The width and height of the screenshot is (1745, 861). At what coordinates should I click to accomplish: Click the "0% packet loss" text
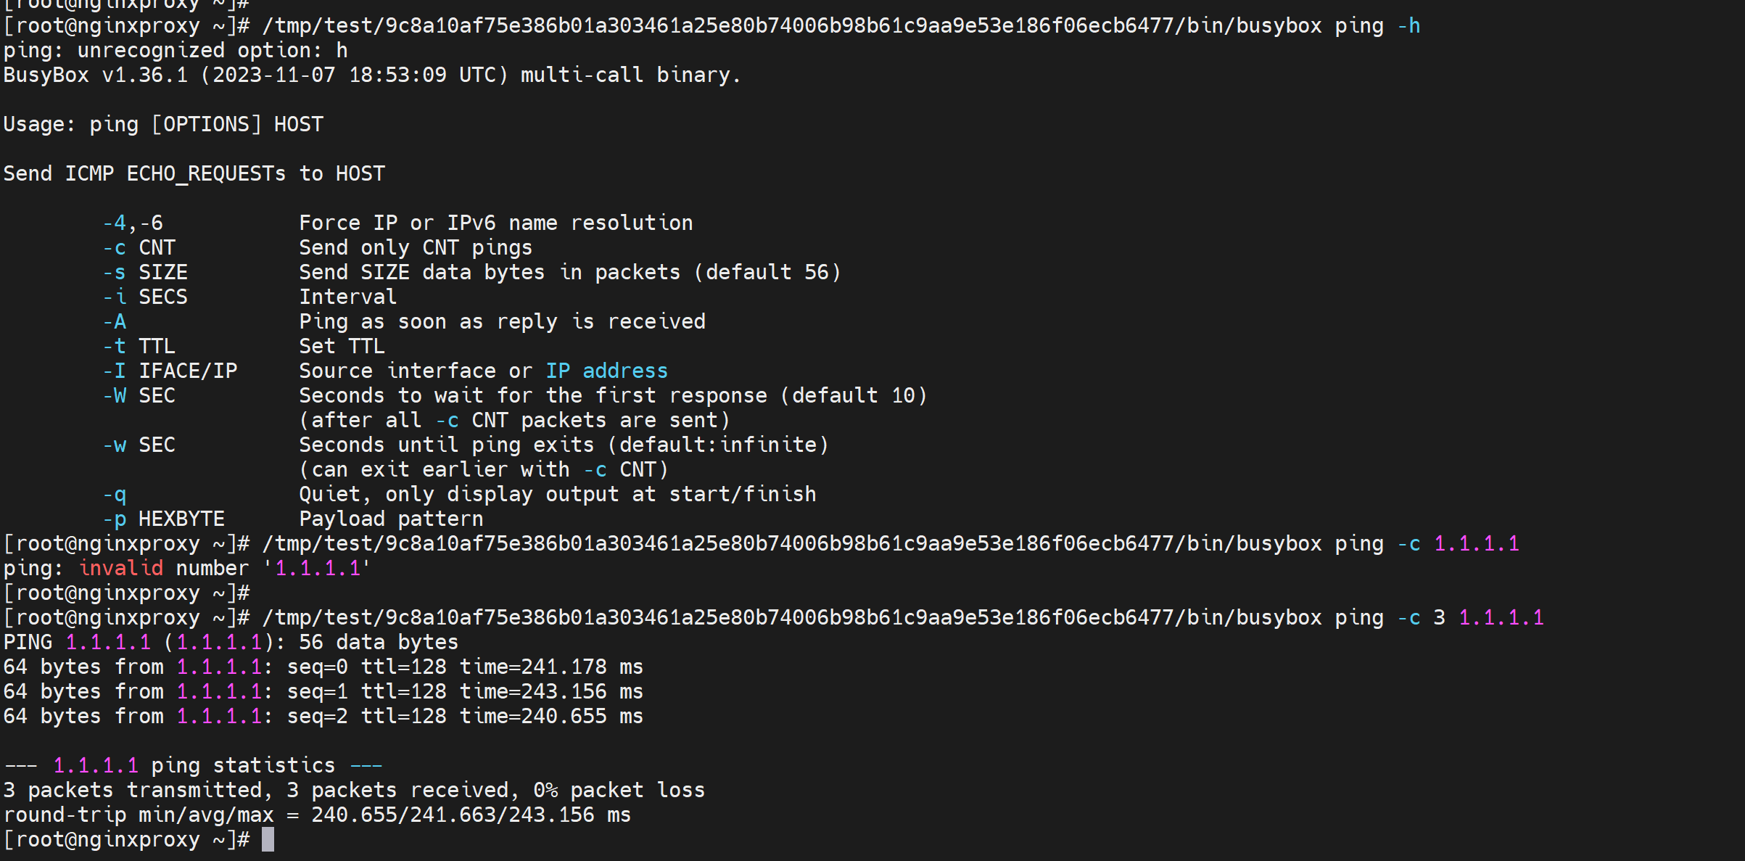coord(619,790)
